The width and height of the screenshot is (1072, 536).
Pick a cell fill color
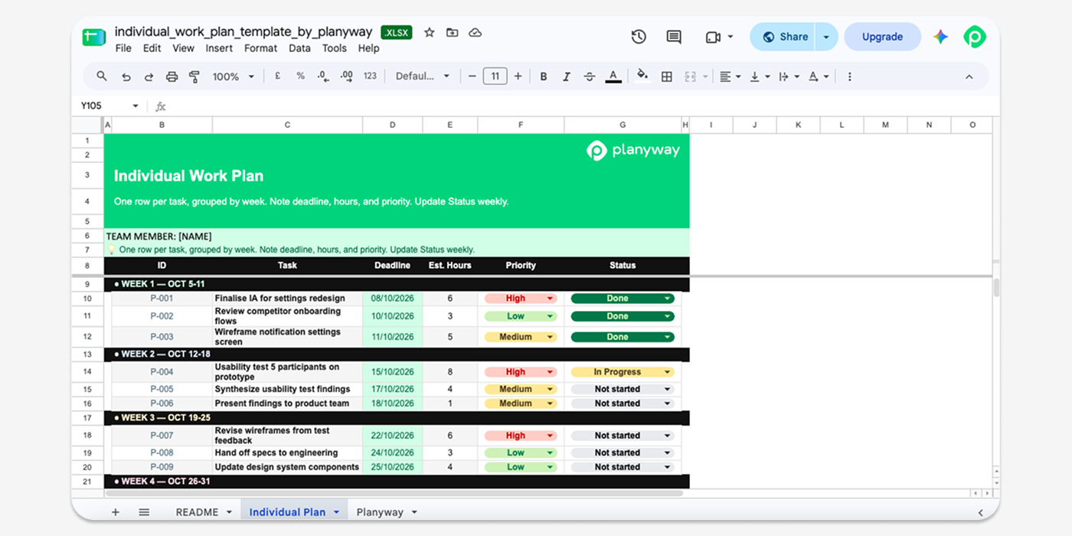642,75
